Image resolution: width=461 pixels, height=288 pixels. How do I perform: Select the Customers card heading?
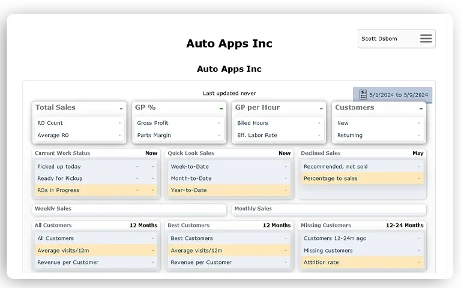355,107
